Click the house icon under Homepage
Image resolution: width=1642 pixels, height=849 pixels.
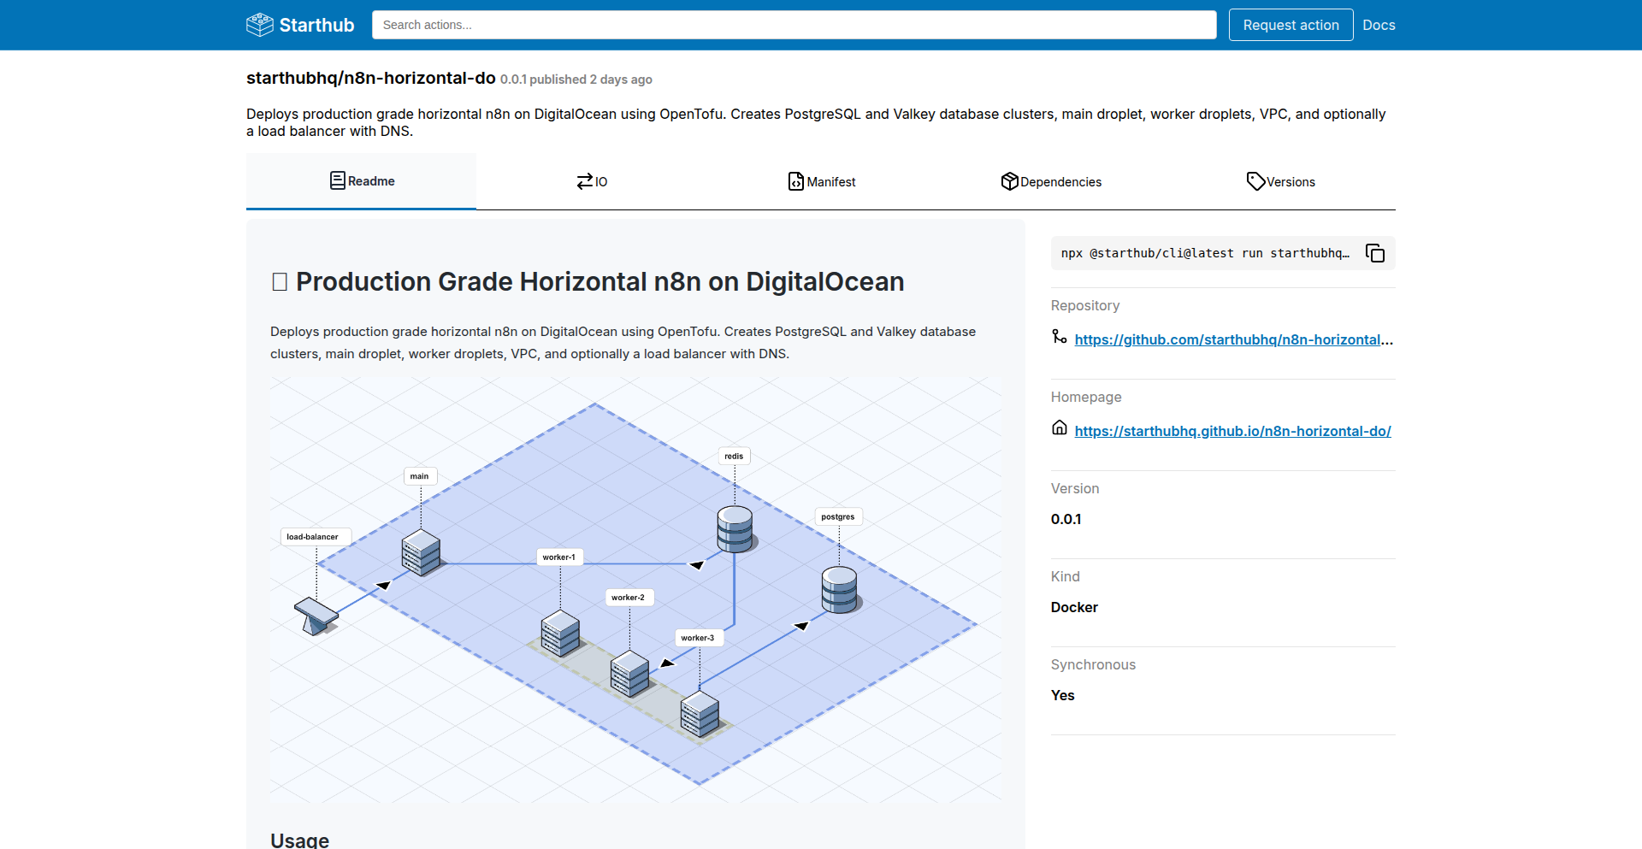[x=1059, y=428]
